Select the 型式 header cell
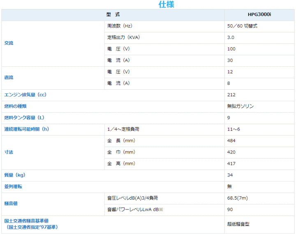This screenshot has height=235, width=296. click(113, 14)
